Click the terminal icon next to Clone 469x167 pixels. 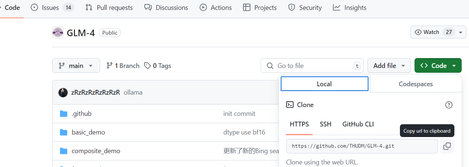(x=290, y=105)
